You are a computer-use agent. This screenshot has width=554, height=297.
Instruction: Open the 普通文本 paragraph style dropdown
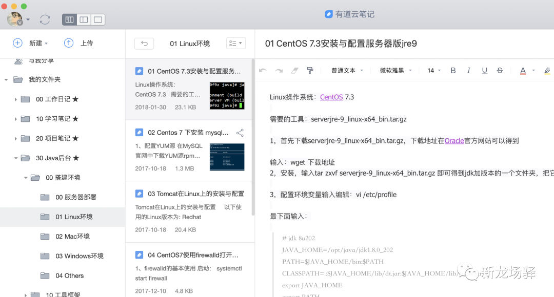[347, 71]
